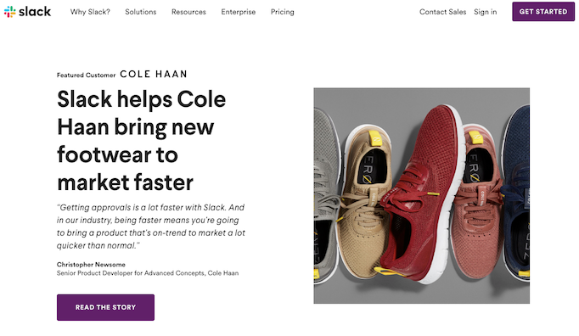Click the Cole Haan brand logo

pos(154,74)
